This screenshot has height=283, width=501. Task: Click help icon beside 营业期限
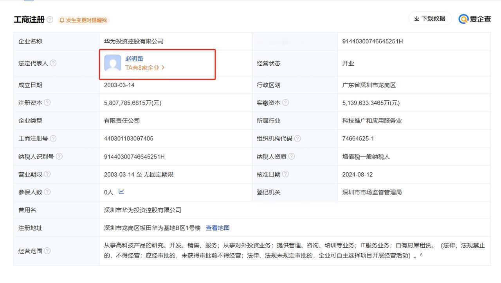(47, 174)
